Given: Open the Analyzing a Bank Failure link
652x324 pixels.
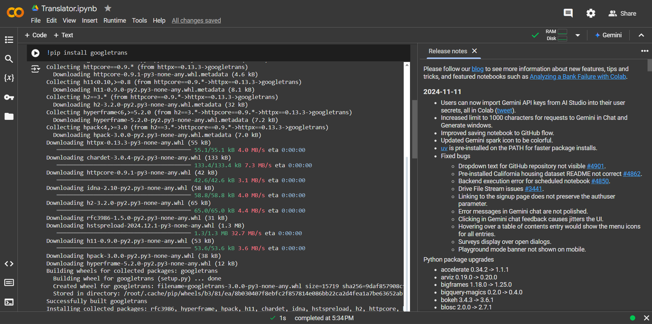Looking at the screenshot, I should coord(578,77).
